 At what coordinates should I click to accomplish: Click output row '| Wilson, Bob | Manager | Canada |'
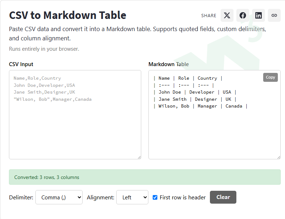tap(201, 106)
